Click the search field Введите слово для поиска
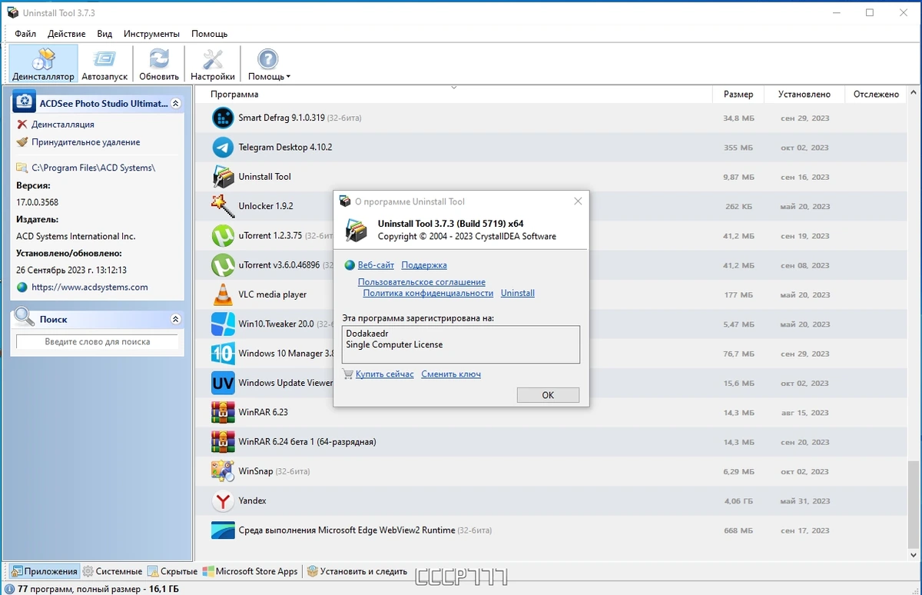922x595 pixels. click(97, 342)
